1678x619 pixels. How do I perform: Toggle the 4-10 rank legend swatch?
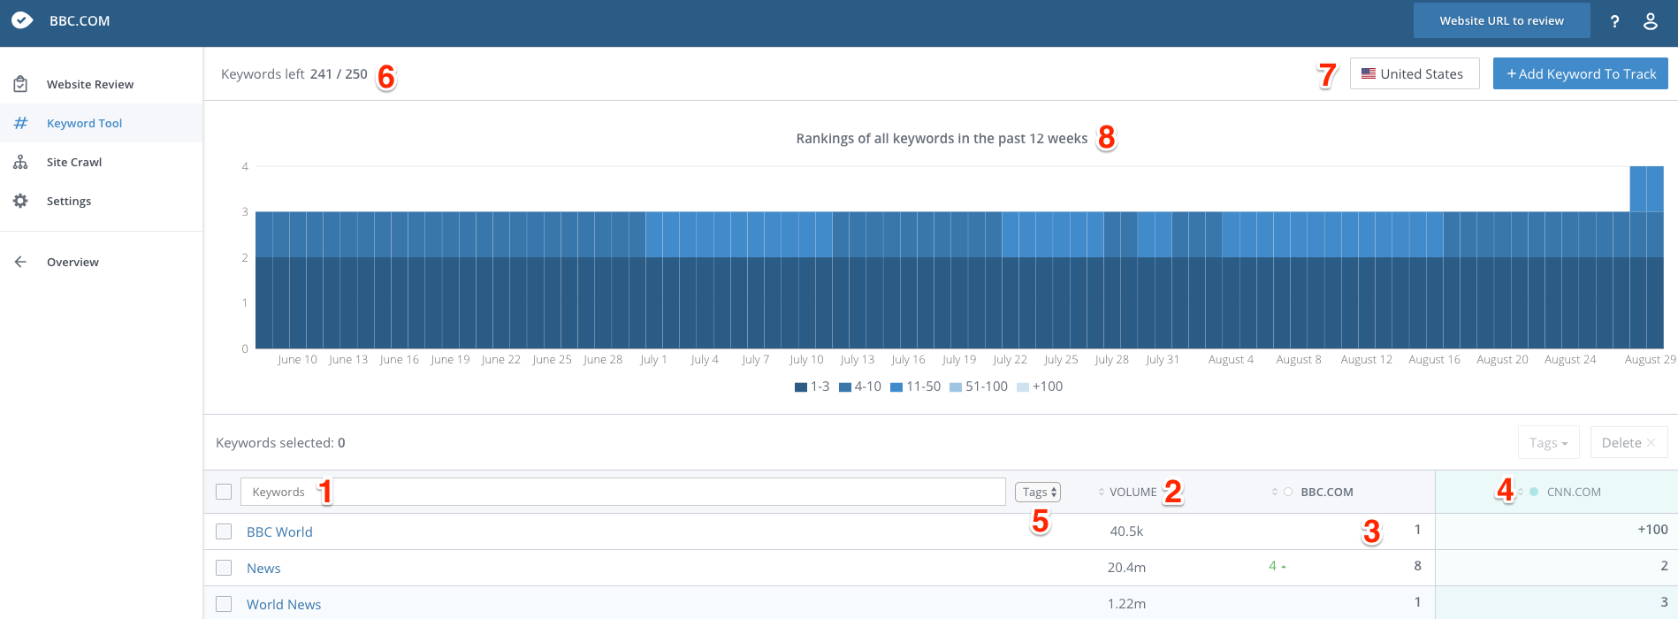(x=845, y=387)
